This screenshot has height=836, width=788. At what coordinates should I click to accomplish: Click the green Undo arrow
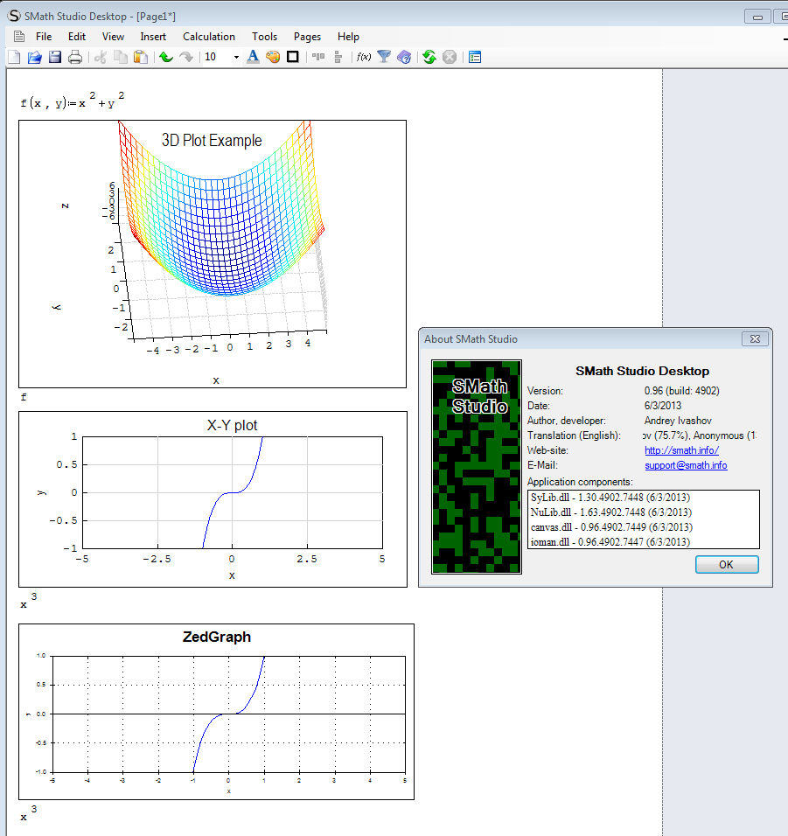(x=166, y=58)
